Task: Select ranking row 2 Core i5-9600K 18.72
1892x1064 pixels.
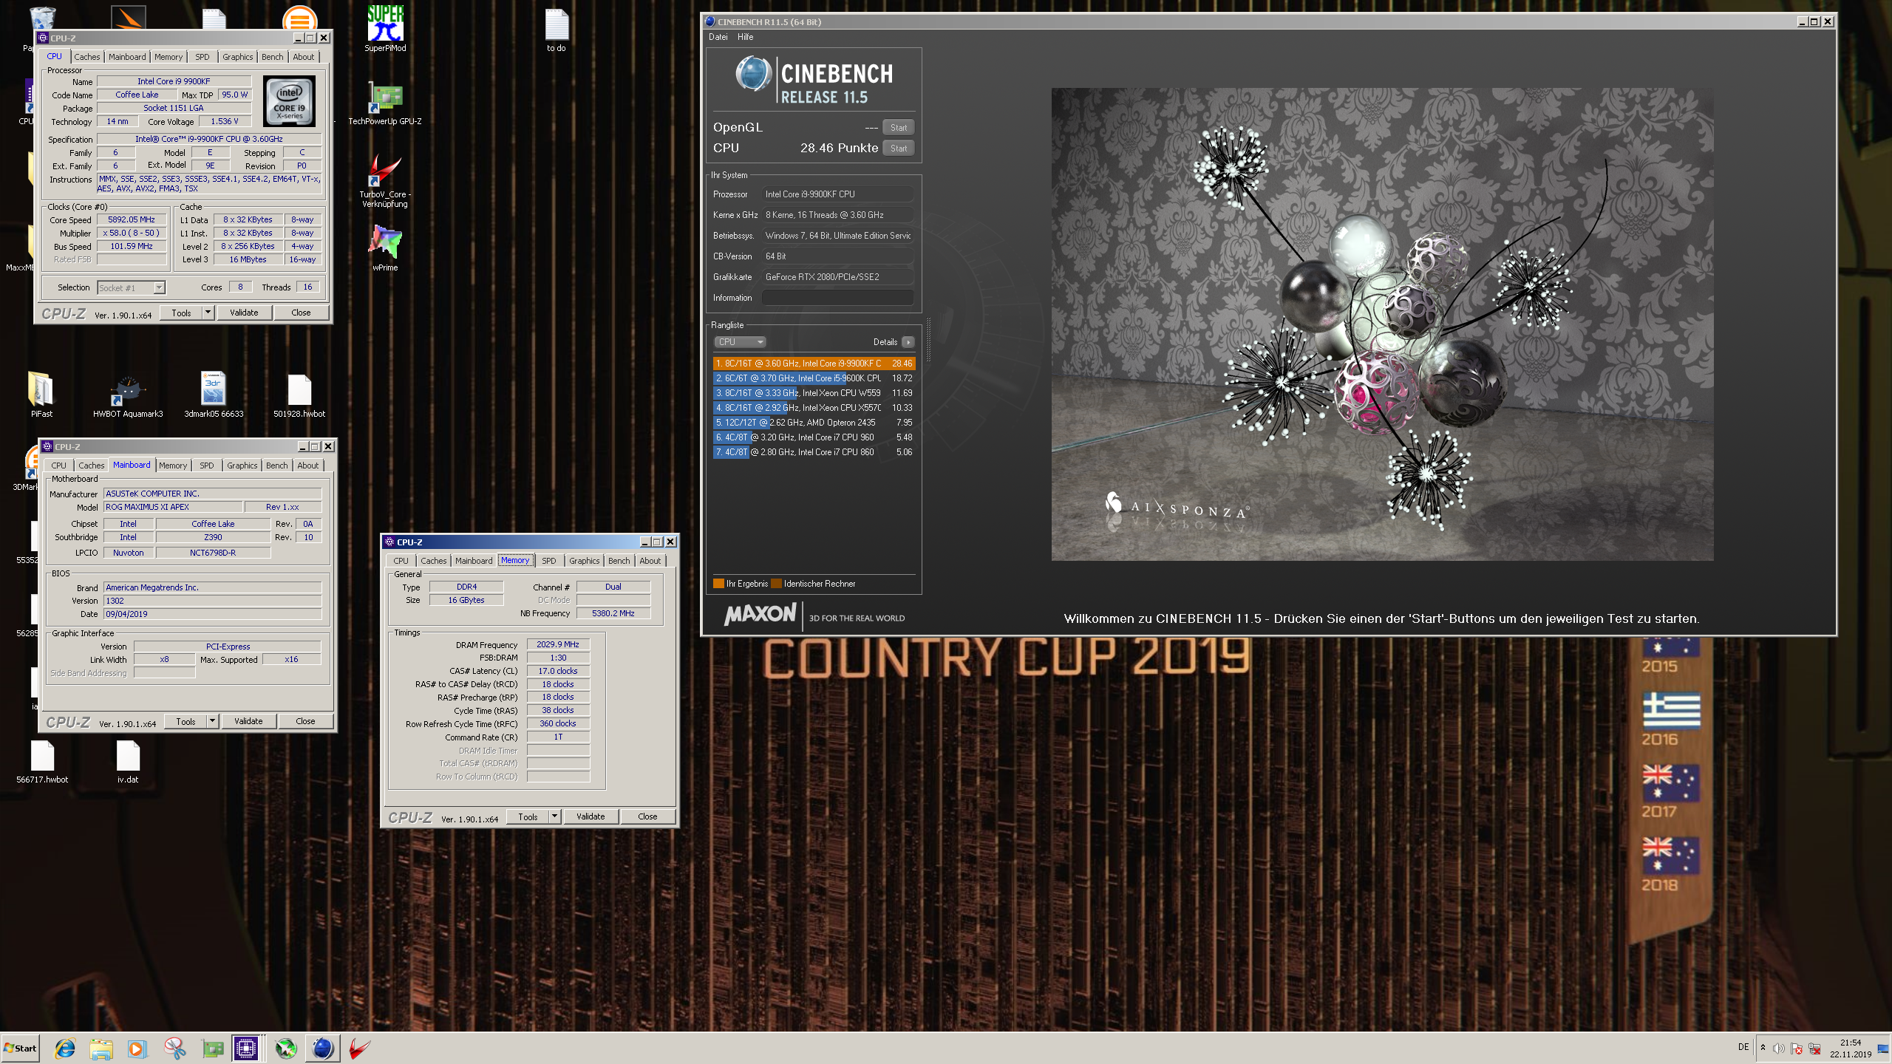Action: click(814, 378)
